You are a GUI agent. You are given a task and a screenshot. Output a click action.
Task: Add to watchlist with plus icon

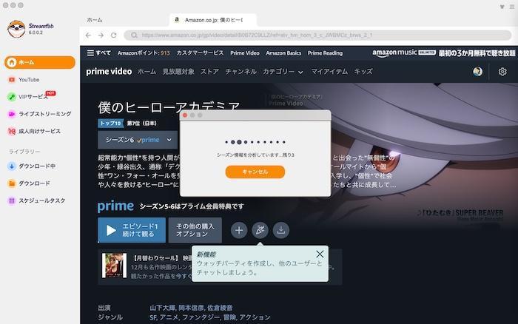239,230
